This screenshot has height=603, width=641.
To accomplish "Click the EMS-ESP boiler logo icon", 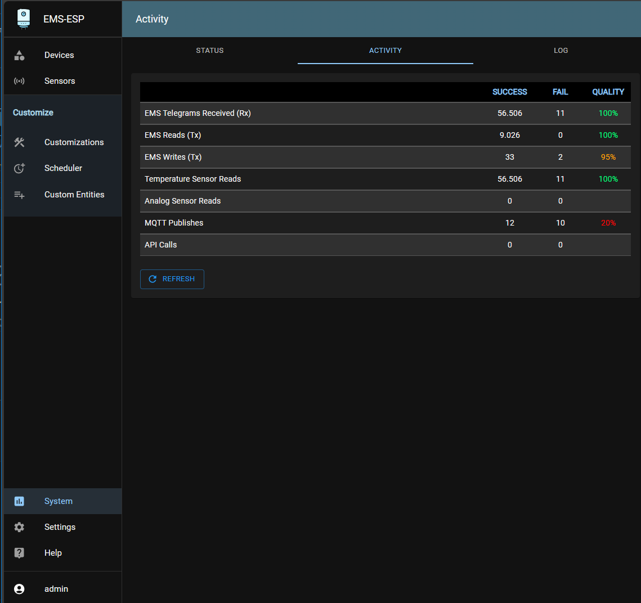I will tap(24, 19).
